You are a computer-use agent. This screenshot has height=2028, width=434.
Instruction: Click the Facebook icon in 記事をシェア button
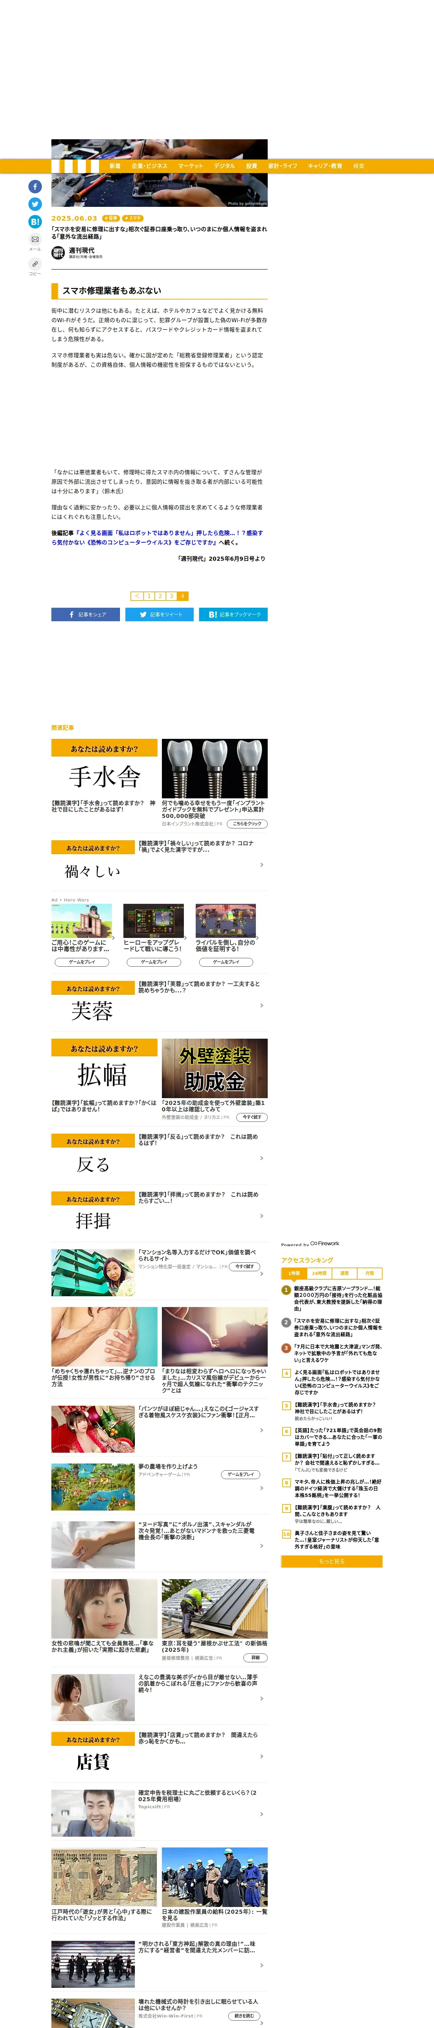72,615
